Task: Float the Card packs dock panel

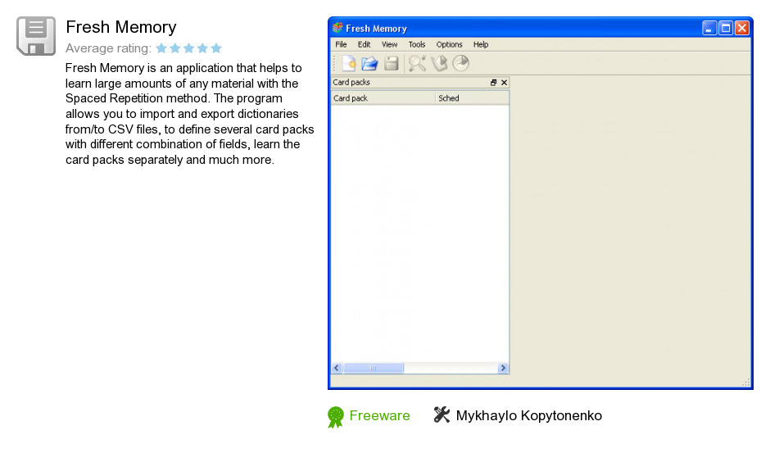Action: [493, 83]
